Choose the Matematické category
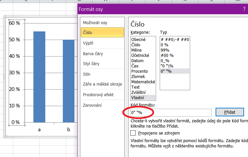The height and width of the screenshot is (157, 248). (143, 82)
